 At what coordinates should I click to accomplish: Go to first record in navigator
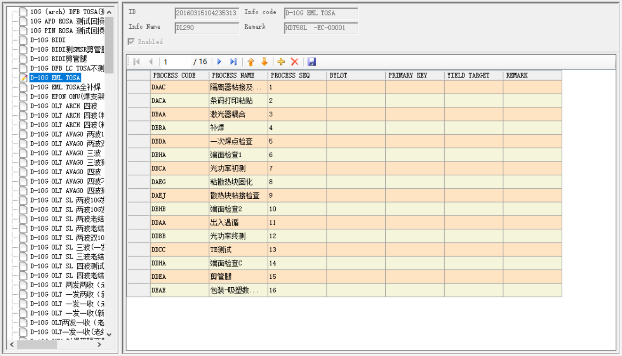(x=137, y=62)
